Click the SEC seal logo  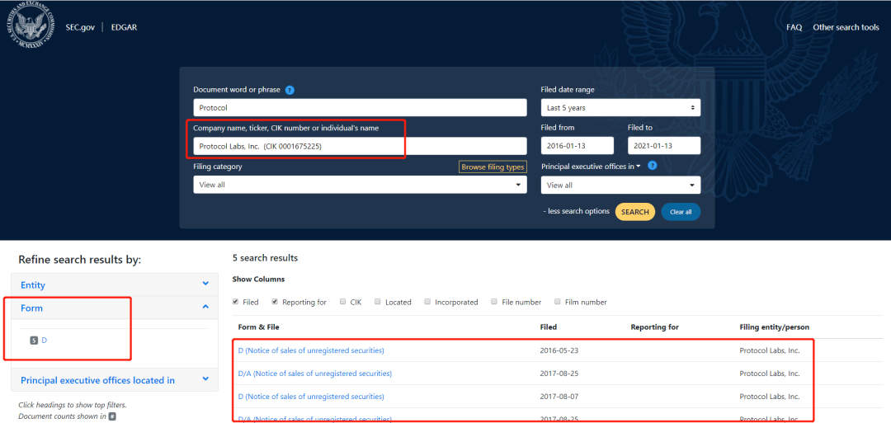[x=32, y=26]
